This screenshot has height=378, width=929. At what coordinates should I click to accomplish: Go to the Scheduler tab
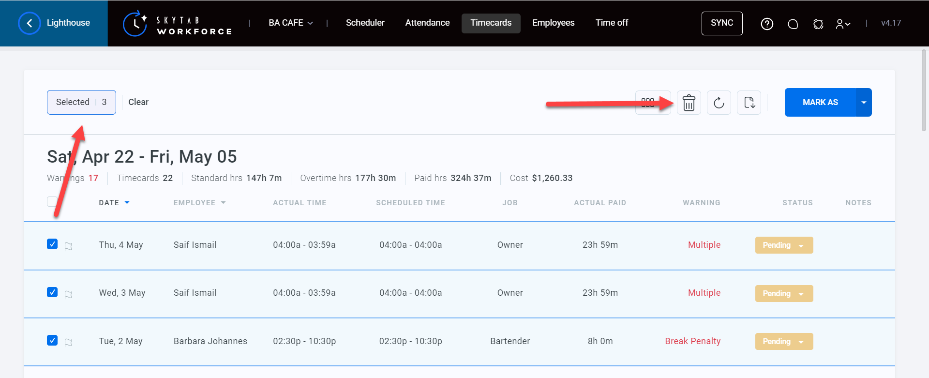click(x=365, y=23)
